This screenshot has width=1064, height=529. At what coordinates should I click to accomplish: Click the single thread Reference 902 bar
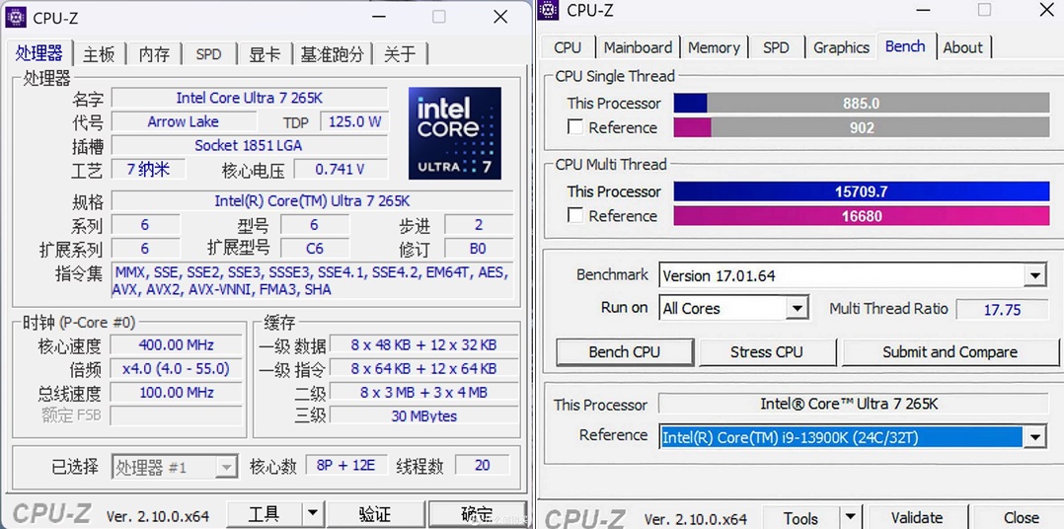862,127
